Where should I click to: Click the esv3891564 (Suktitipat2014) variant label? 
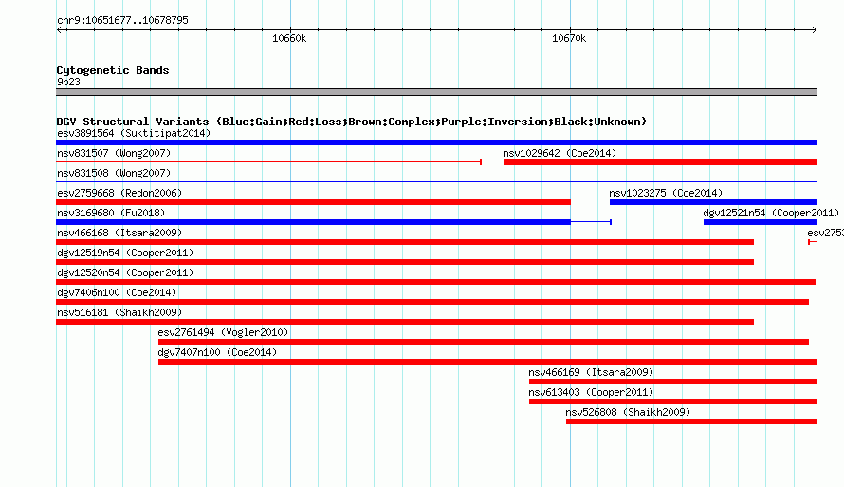(134, 133)
